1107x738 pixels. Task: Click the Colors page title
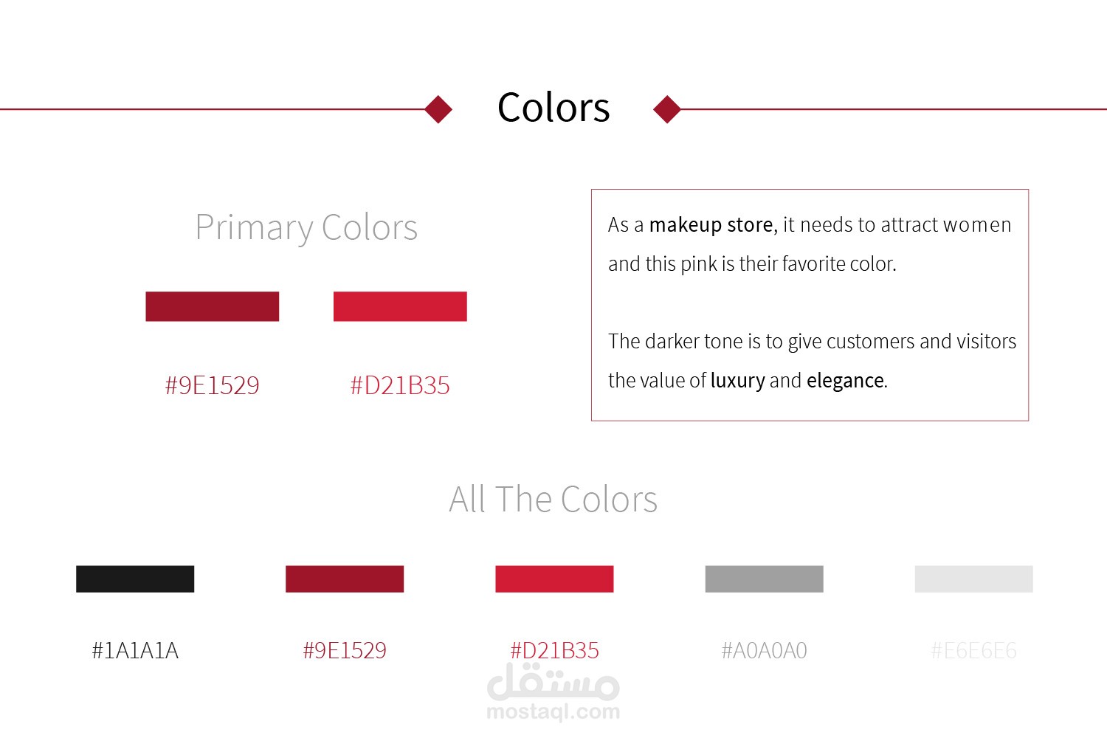(x=553, y=108)
